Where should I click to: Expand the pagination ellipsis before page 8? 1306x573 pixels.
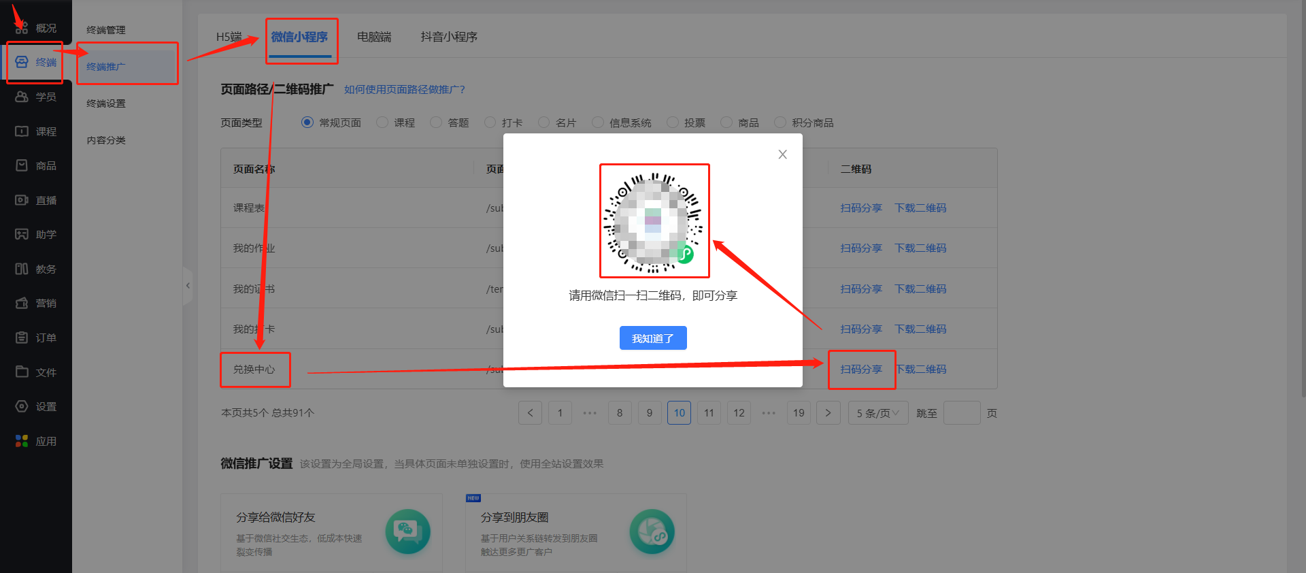pyautogui.click(x=590, y=413)
